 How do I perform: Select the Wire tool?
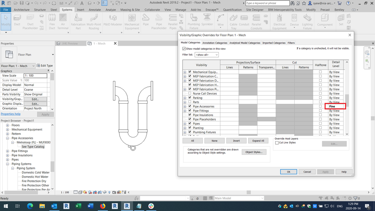pos(220,20)
